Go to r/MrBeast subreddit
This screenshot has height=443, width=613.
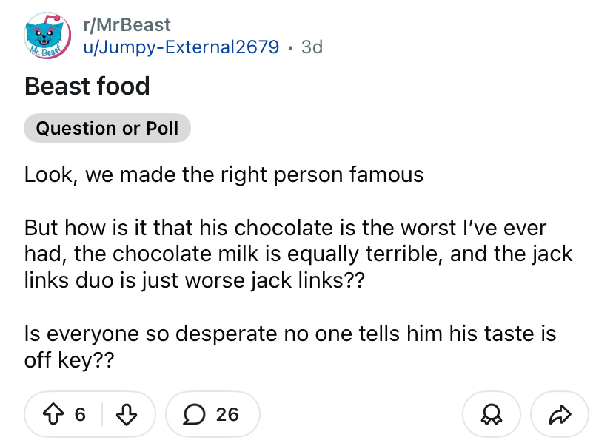pos(127,25)
